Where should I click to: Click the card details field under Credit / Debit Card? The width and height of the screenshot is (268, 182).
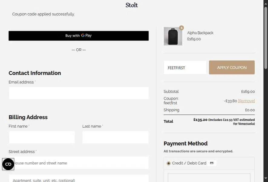[209, 178]
